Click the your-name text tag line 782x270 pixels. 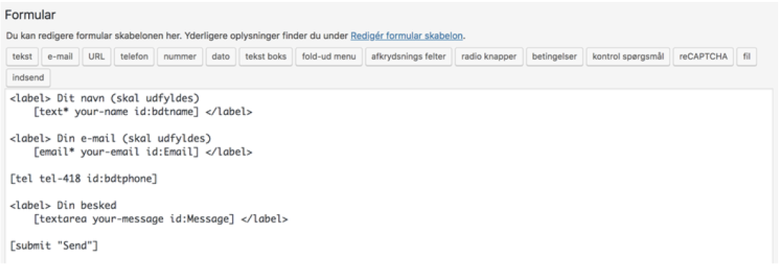[x=143, y=112]
